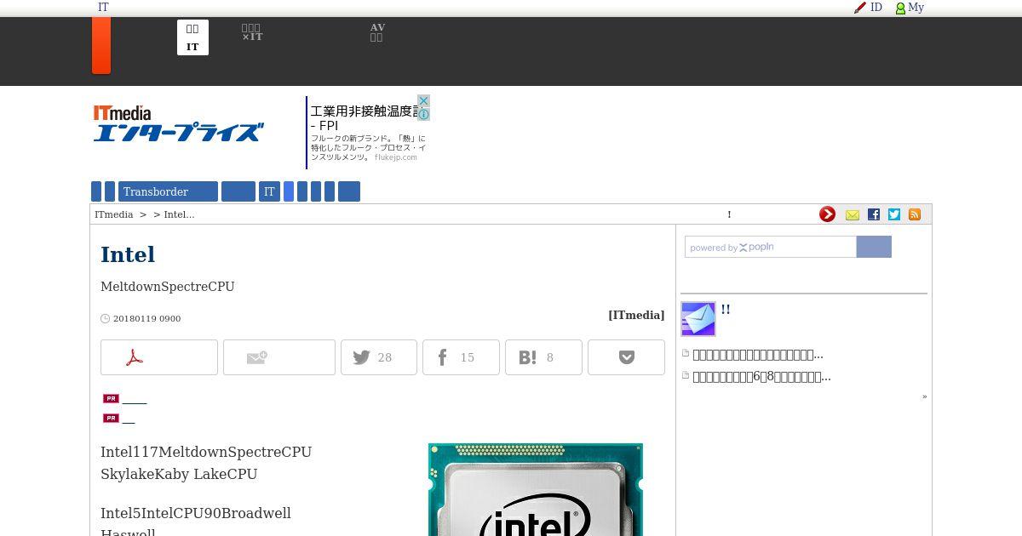1022x536 pixels.
Task: Bookmark with the Hatena B! 8 button
Action: point(543,357)
